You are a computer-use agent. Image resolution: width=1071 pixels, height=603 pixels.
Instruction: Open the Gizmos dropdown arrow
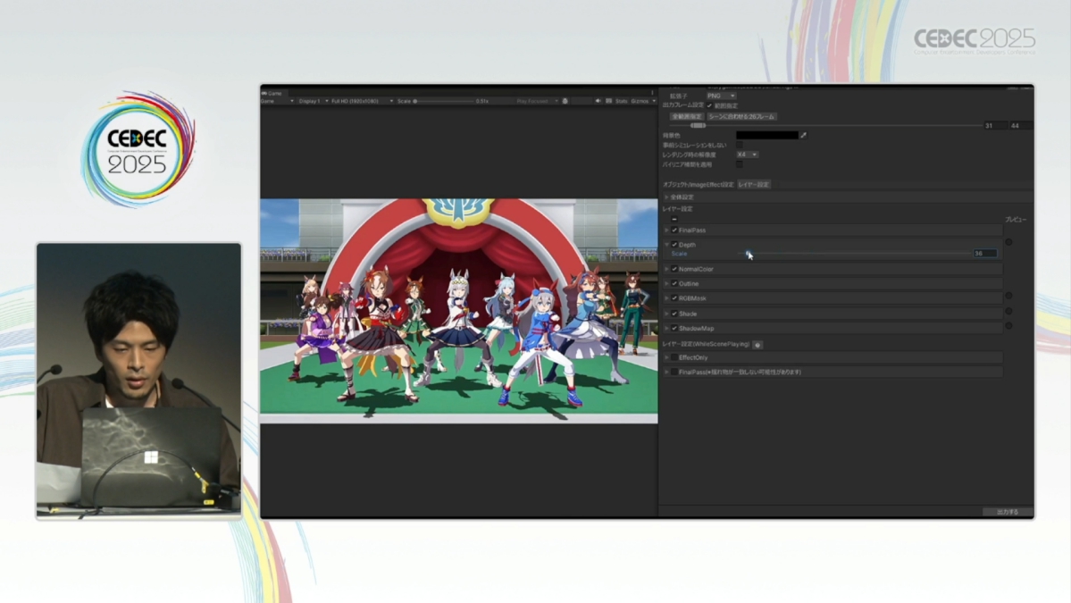[x=654, y=101]
